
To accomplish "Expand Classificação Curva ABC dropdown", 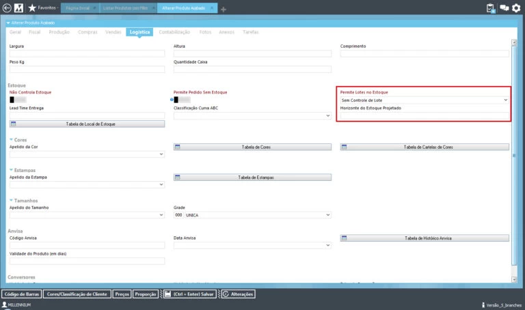I will (252, 116).
